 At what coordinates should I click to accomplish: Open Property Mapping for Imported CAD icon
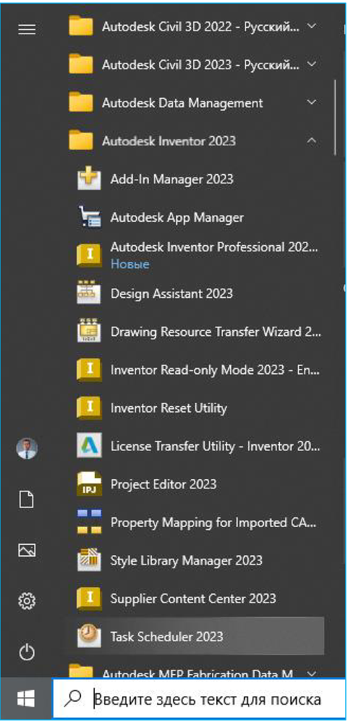[x=89, y=523]
